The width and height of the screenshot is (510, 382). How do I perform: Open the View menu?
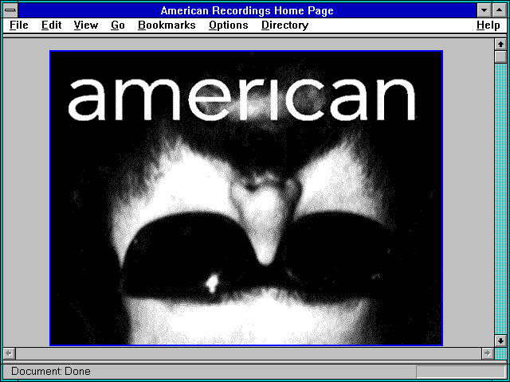85,25
